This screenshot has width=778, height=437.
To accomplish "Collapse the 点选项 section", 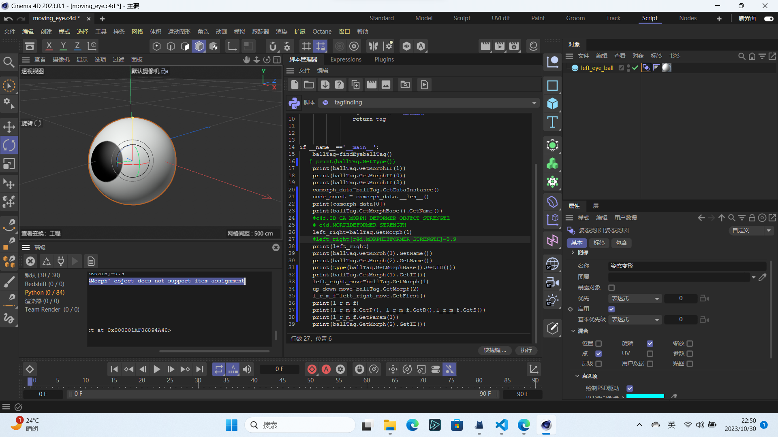I will click(577, 376).
